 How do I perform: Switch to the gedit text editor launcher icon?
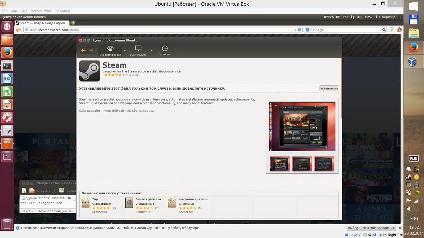[7, 131]
